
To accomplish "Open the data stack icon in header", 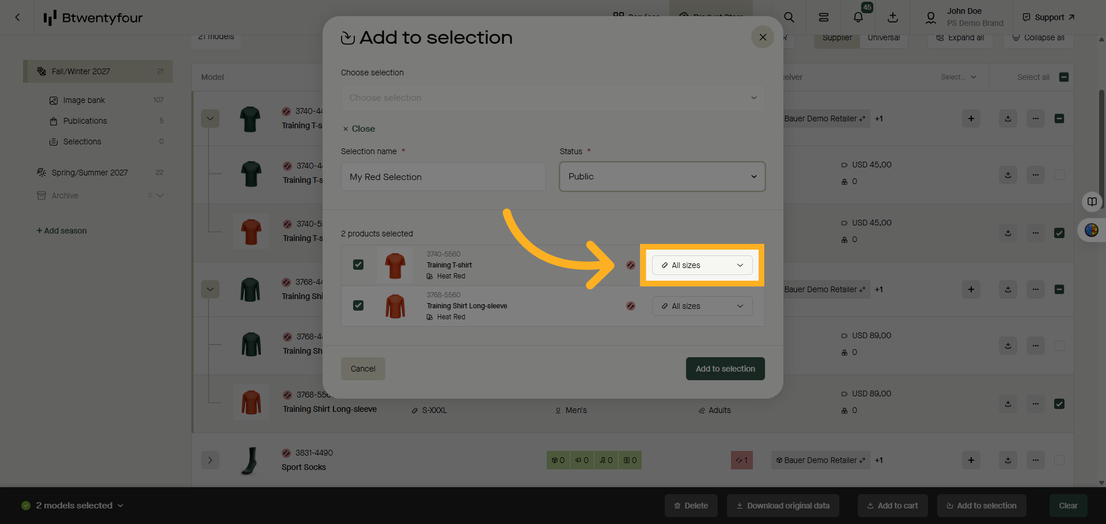I will coord(824,17).
